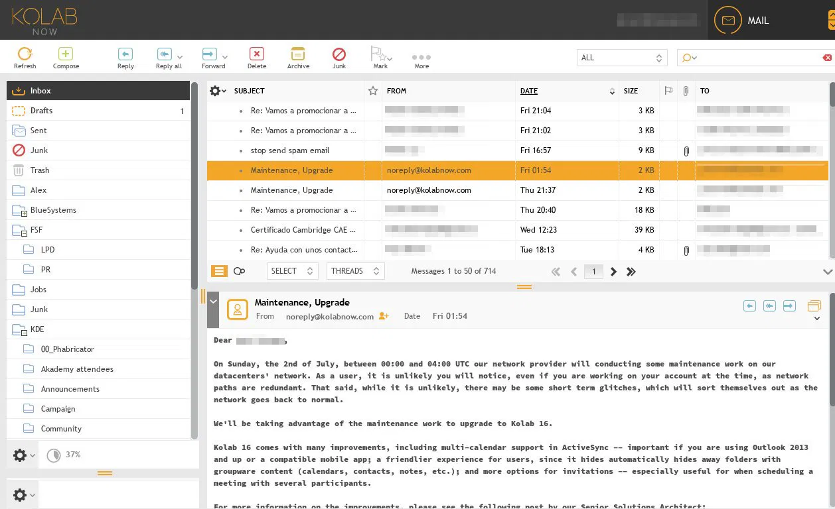Open the MAIL app button
Viewport: 835px width, 509px height.
pos(742,21)
